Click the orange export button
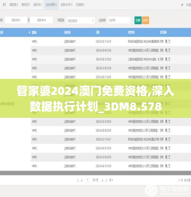This screenshot has height=197, width=191. click(x=146, y=20)
